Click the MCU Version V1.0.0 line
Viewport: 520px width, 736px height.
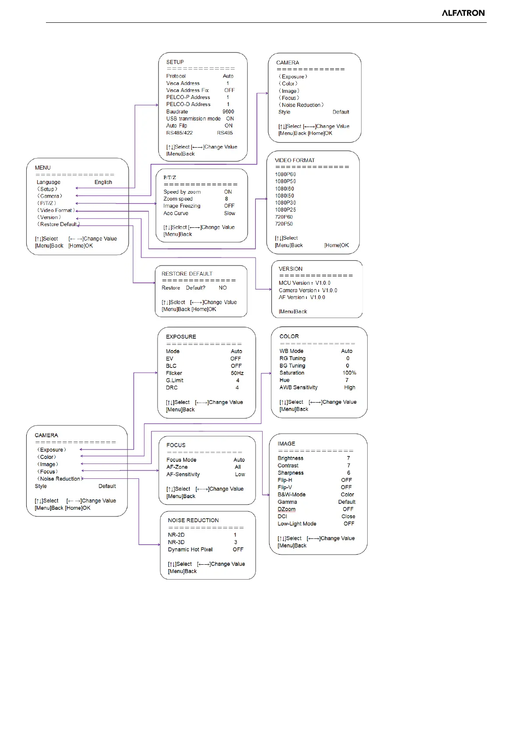point(305,283)
